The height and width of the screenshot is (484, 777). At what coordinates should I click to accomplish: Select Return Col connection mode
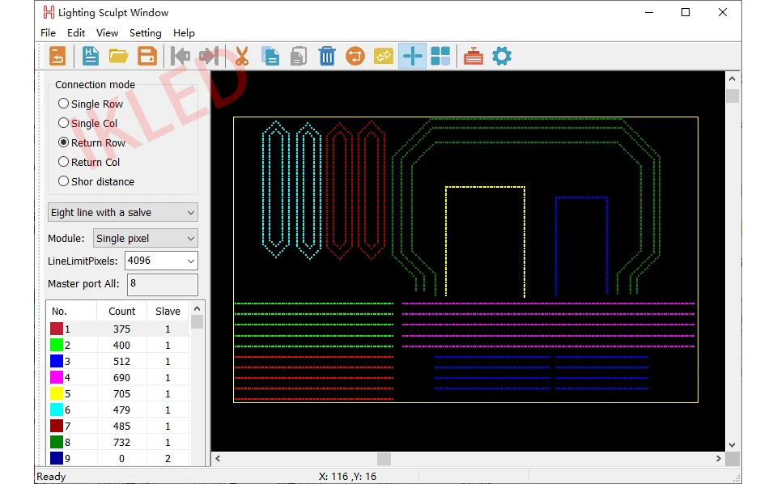tap(89, 162)
